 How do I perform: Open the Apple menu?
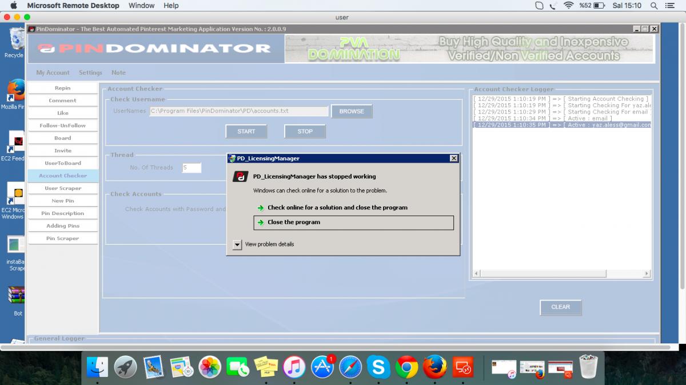[13, 5]
